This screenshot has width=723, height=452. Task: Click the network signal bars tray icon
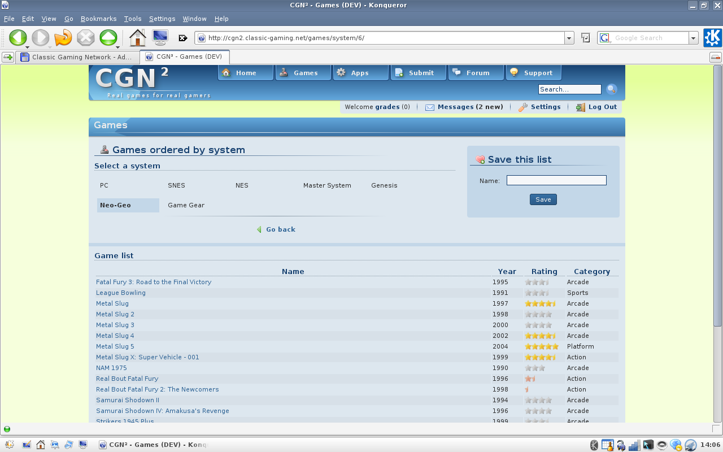point(634,445)
